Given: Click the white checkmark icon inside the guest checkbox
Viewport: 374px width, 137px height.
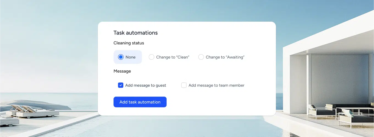Looking at the screenshot, I should pyautogui.click(x=121, y=85).
